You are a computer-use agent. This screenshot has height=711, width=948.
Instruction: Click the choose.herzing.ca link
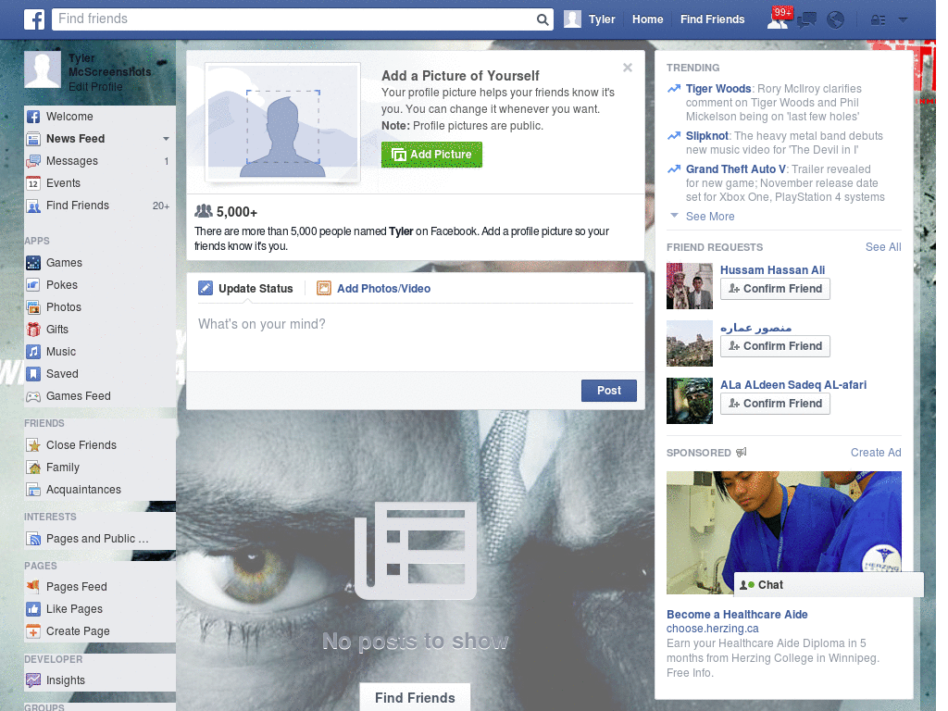click(712, 629)
